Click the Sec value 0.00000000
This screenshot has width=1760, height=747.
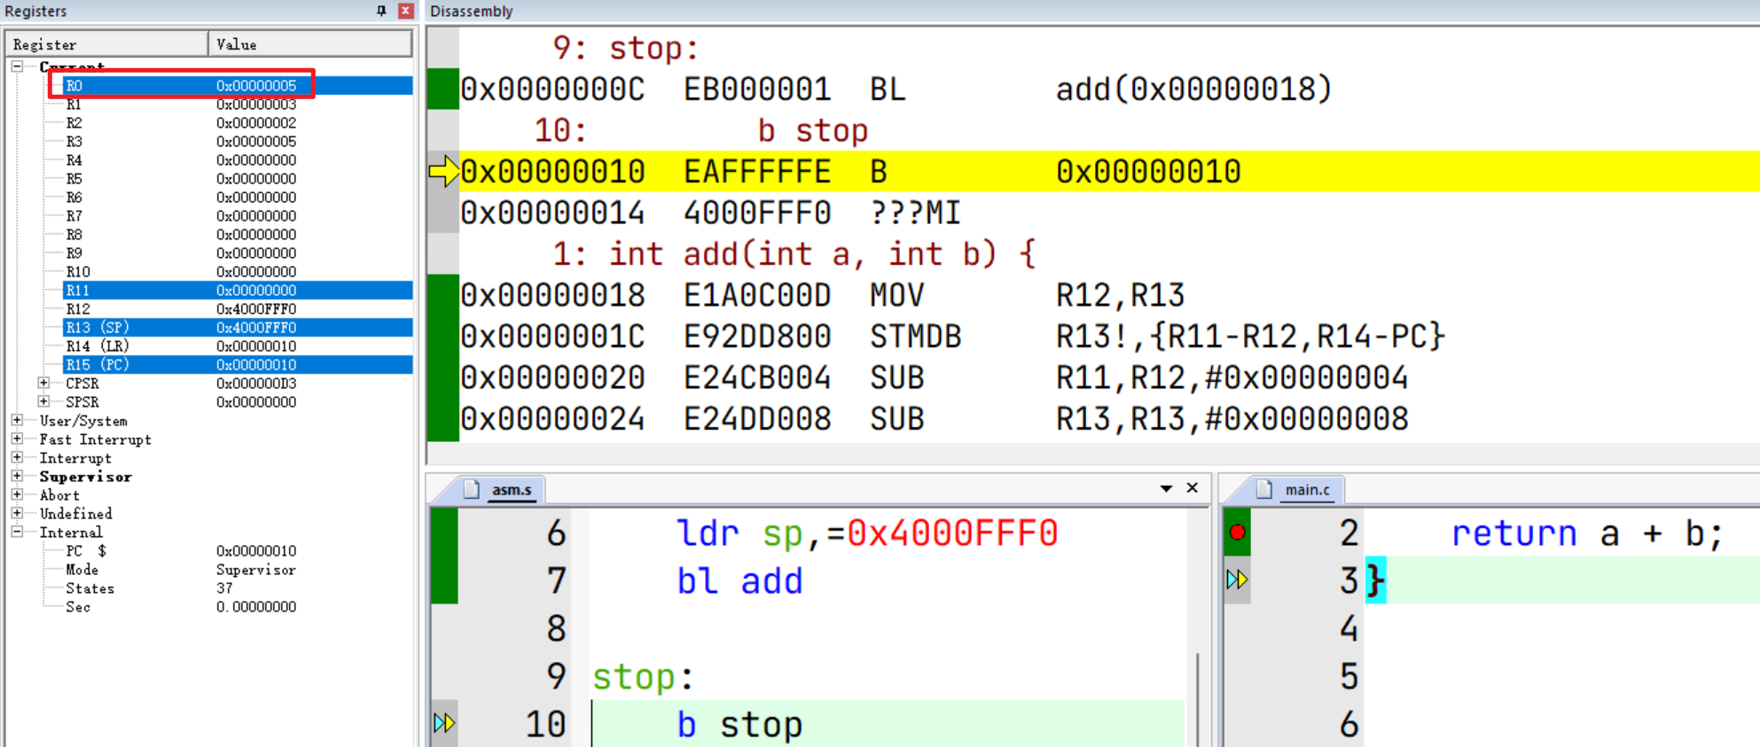pyautogui.click(x=256, y=606)
